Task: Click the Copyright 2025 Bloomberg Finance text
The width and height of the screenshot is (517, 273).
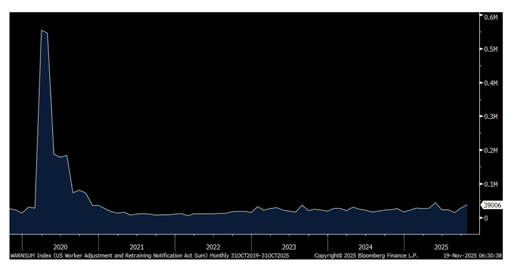Action: (366, 255)
